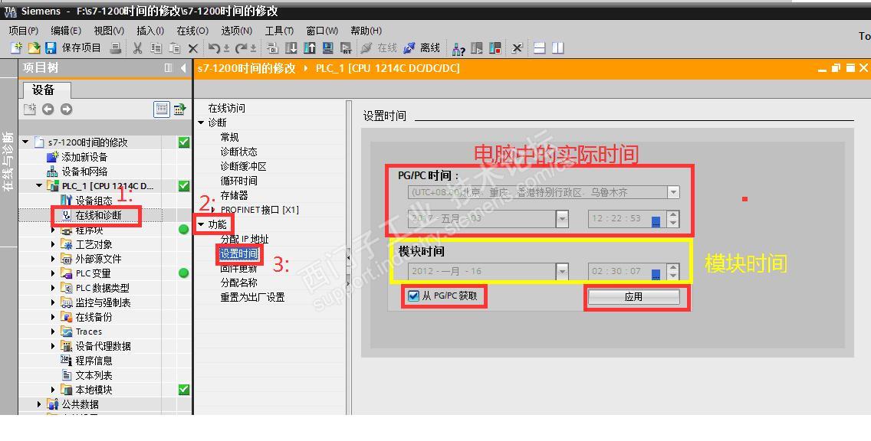Download to device via toolbar icon
This screenshot has width=871, height=441.
(x=291, y=48)
